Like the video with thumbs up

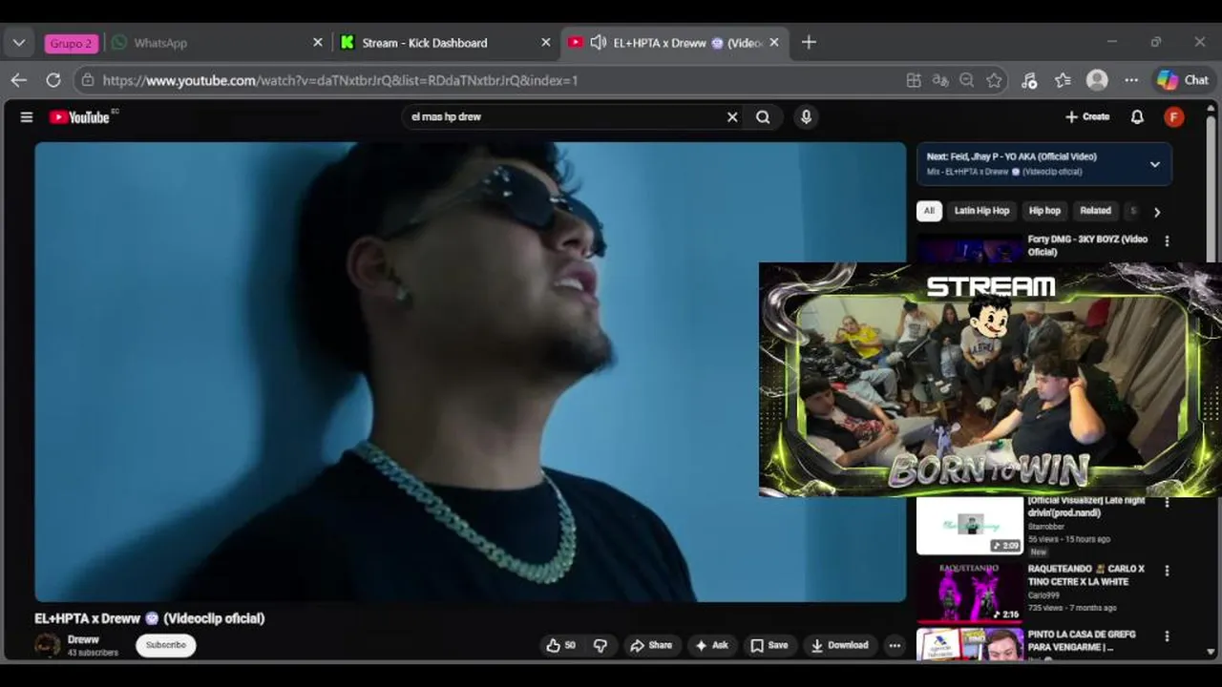click(561, 646)
